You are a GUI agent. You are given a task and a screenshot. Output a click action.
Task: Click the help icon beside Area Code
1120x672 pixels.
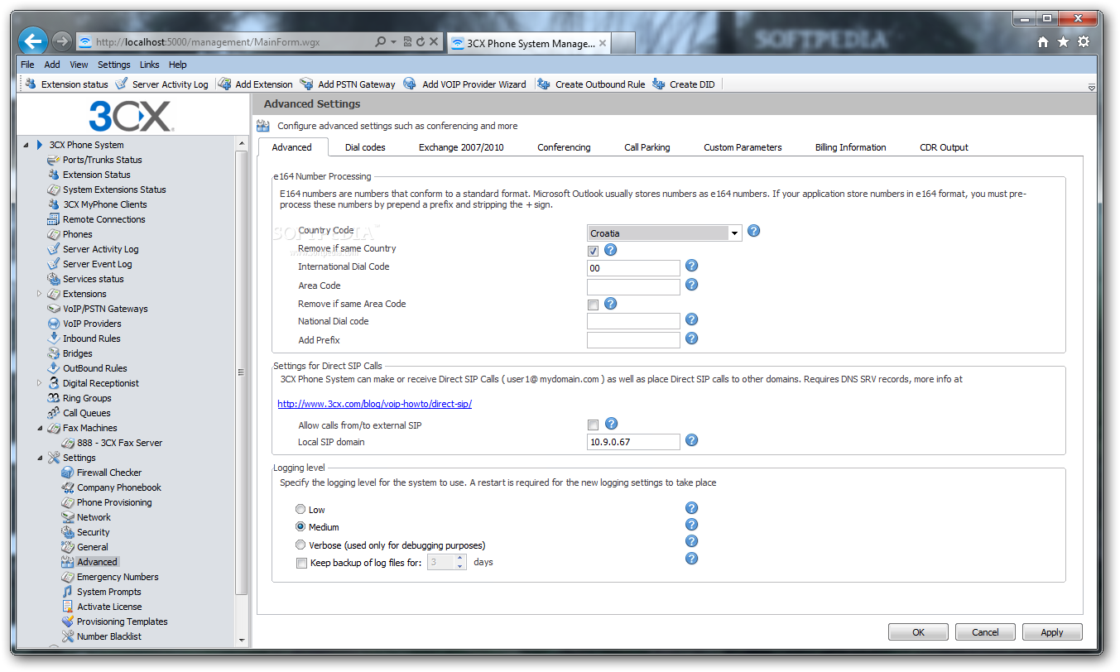692,285
